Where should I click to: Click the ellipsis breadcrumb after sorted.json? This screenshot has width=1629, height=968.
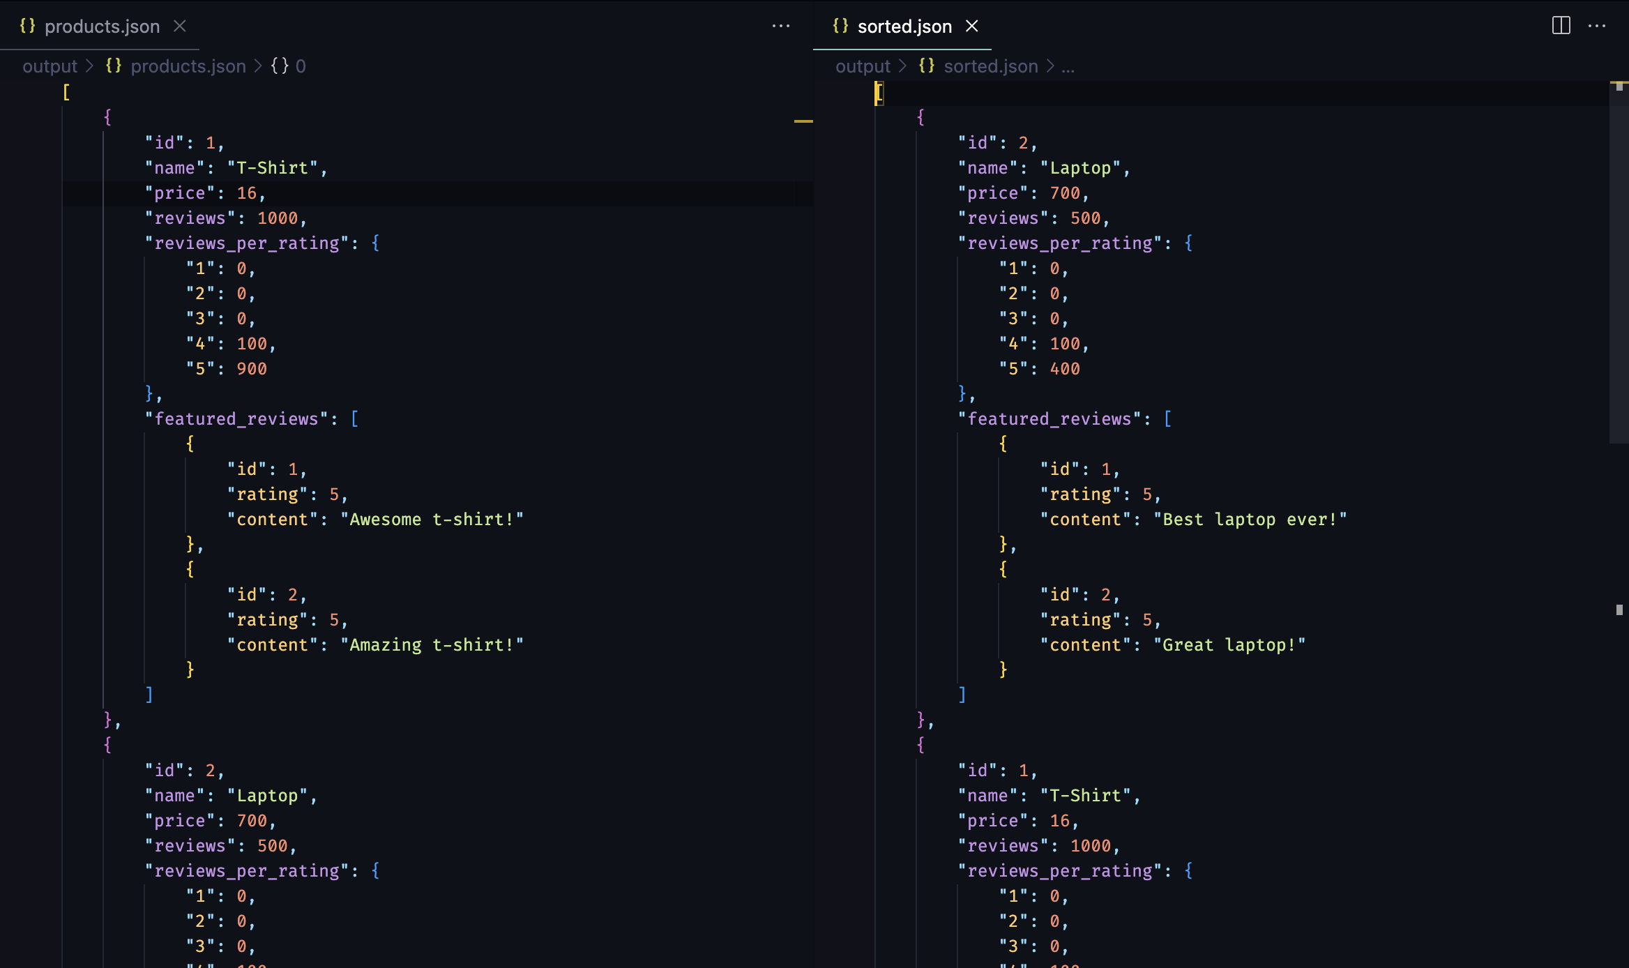[1068, 66]
